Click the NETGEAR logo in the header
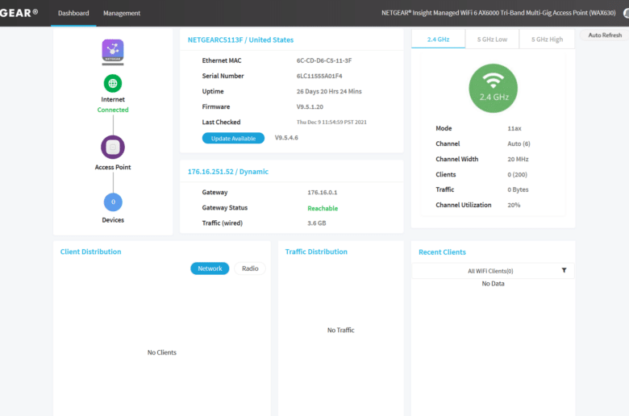This screenshot has width=629, height=416. (19, 13)
